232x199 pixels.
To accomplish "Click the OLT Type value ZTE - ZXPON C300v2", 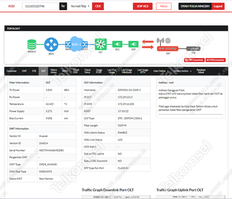I will point(130,118).
